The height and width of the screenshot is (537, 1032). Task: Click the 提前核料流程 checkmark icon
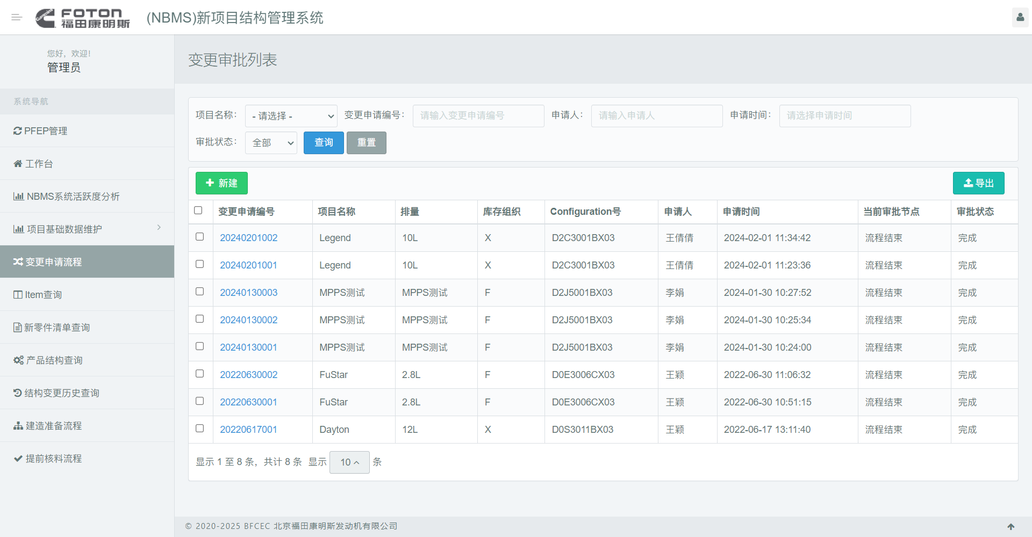(x=18, y=459)
